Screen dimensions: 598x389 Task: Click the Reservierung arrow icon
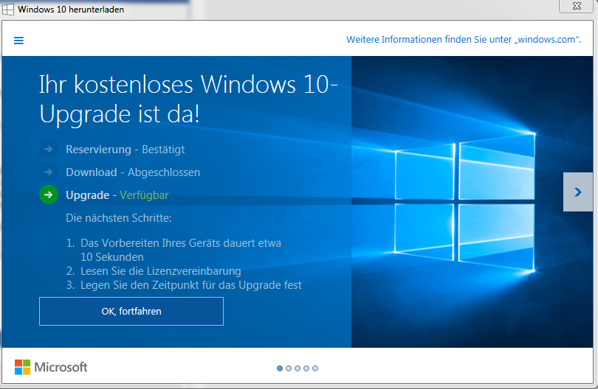pos(49,150)
